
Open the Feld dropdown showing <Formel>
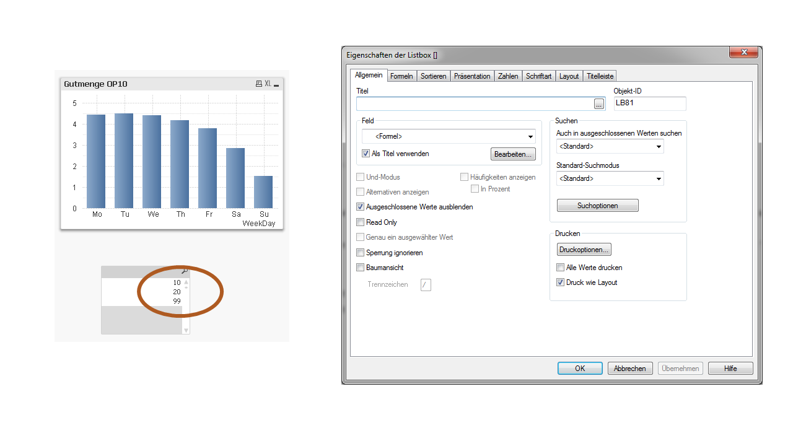click(449, 136)
